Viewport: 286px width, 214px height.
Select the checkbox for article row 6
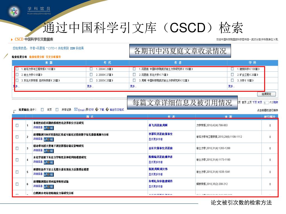click(x=17, y=184)
